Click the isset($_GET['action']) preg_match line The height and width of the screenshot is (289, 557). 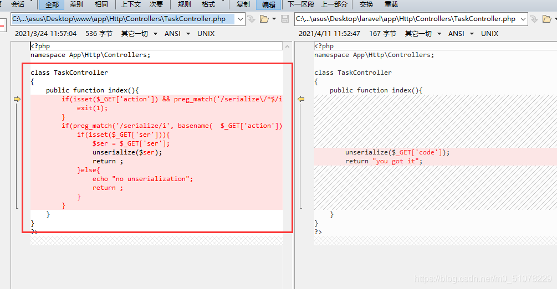(x=172, y=99)
